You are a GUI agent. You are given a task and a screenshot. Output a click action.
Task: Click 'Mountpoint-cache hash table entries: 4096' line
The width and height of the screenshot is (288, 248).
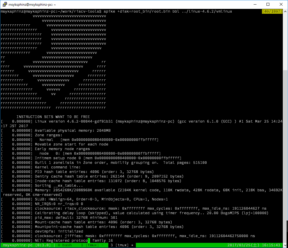click(x=92, y=227)
